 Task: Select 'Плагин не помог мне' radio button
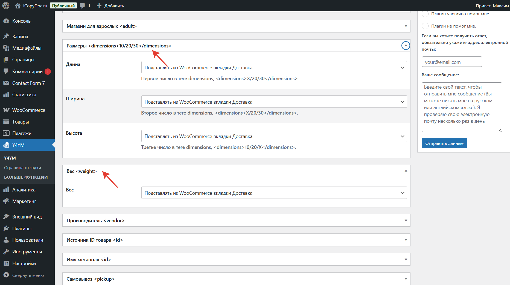pyautogui.click(x=425, y=26)
